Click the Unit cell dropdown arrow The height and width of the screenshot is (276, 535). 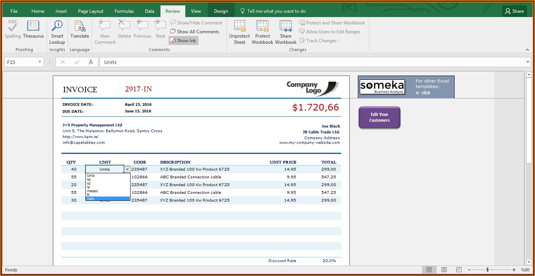click(x=127, y=169)
